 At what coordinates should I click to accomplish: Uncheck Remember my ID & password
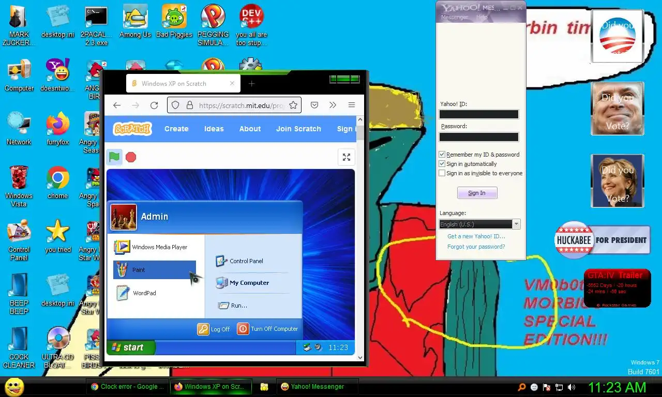click(x=442, y=155)
